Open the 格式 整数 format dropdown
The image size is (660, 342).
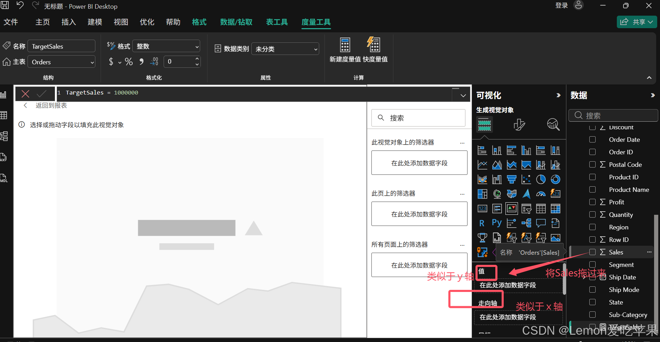pos(166,46)
